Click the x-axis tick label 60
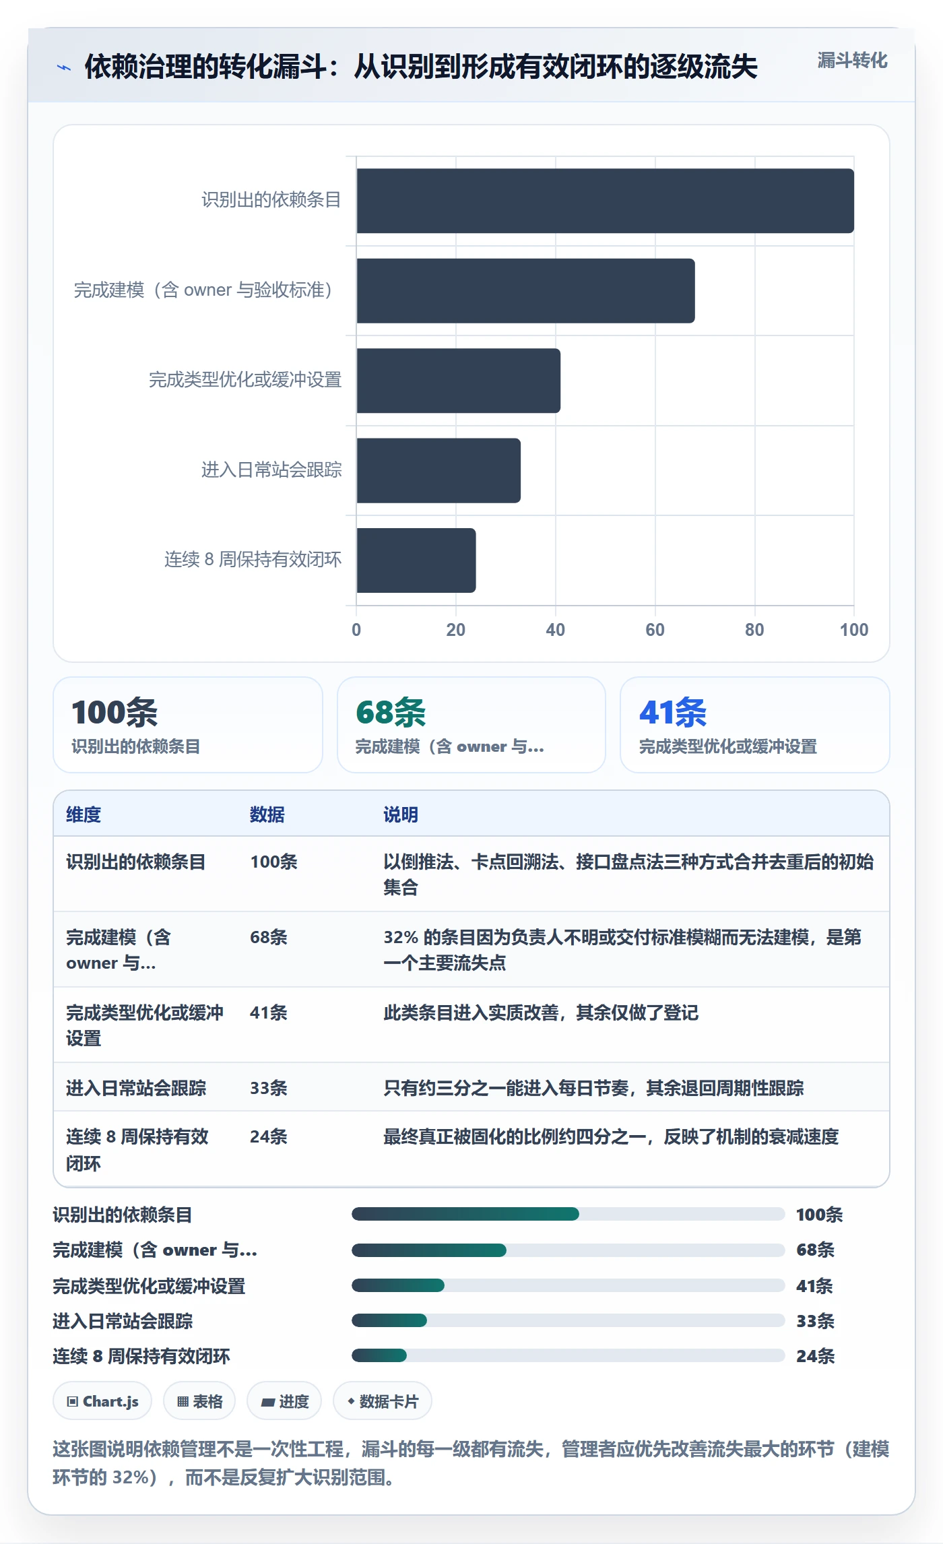943x1544 pixels. tap(655, 630)
